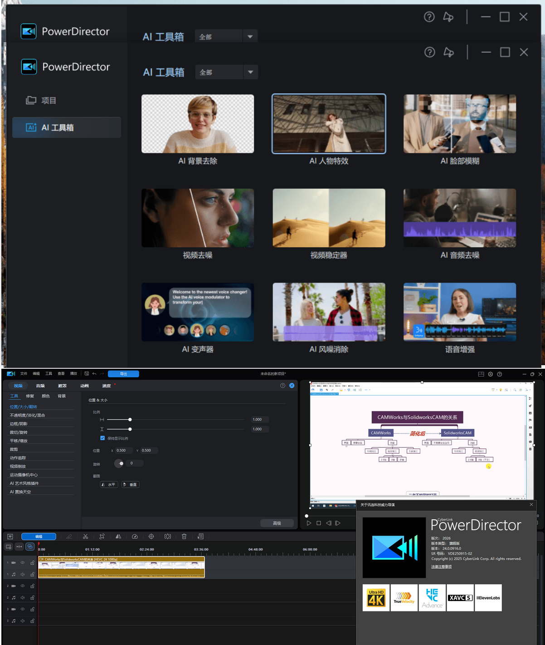Switch to the 动画 tab

click(x=84, y=386)
